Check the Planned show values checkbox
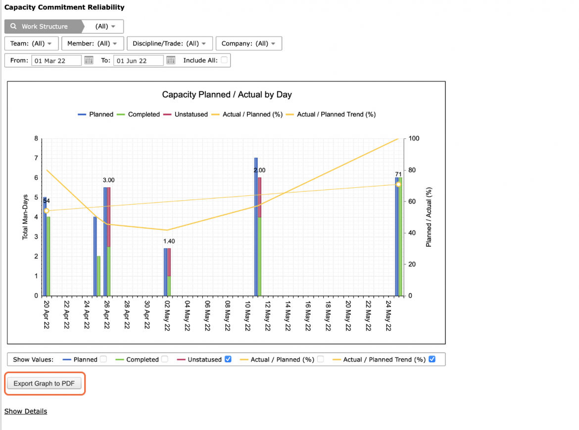The image size is (579, 430). tap(103, 359)
